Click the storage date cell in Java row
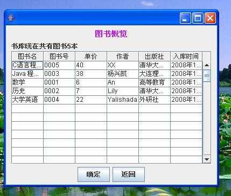231x196 pixels. click(186, 74)
